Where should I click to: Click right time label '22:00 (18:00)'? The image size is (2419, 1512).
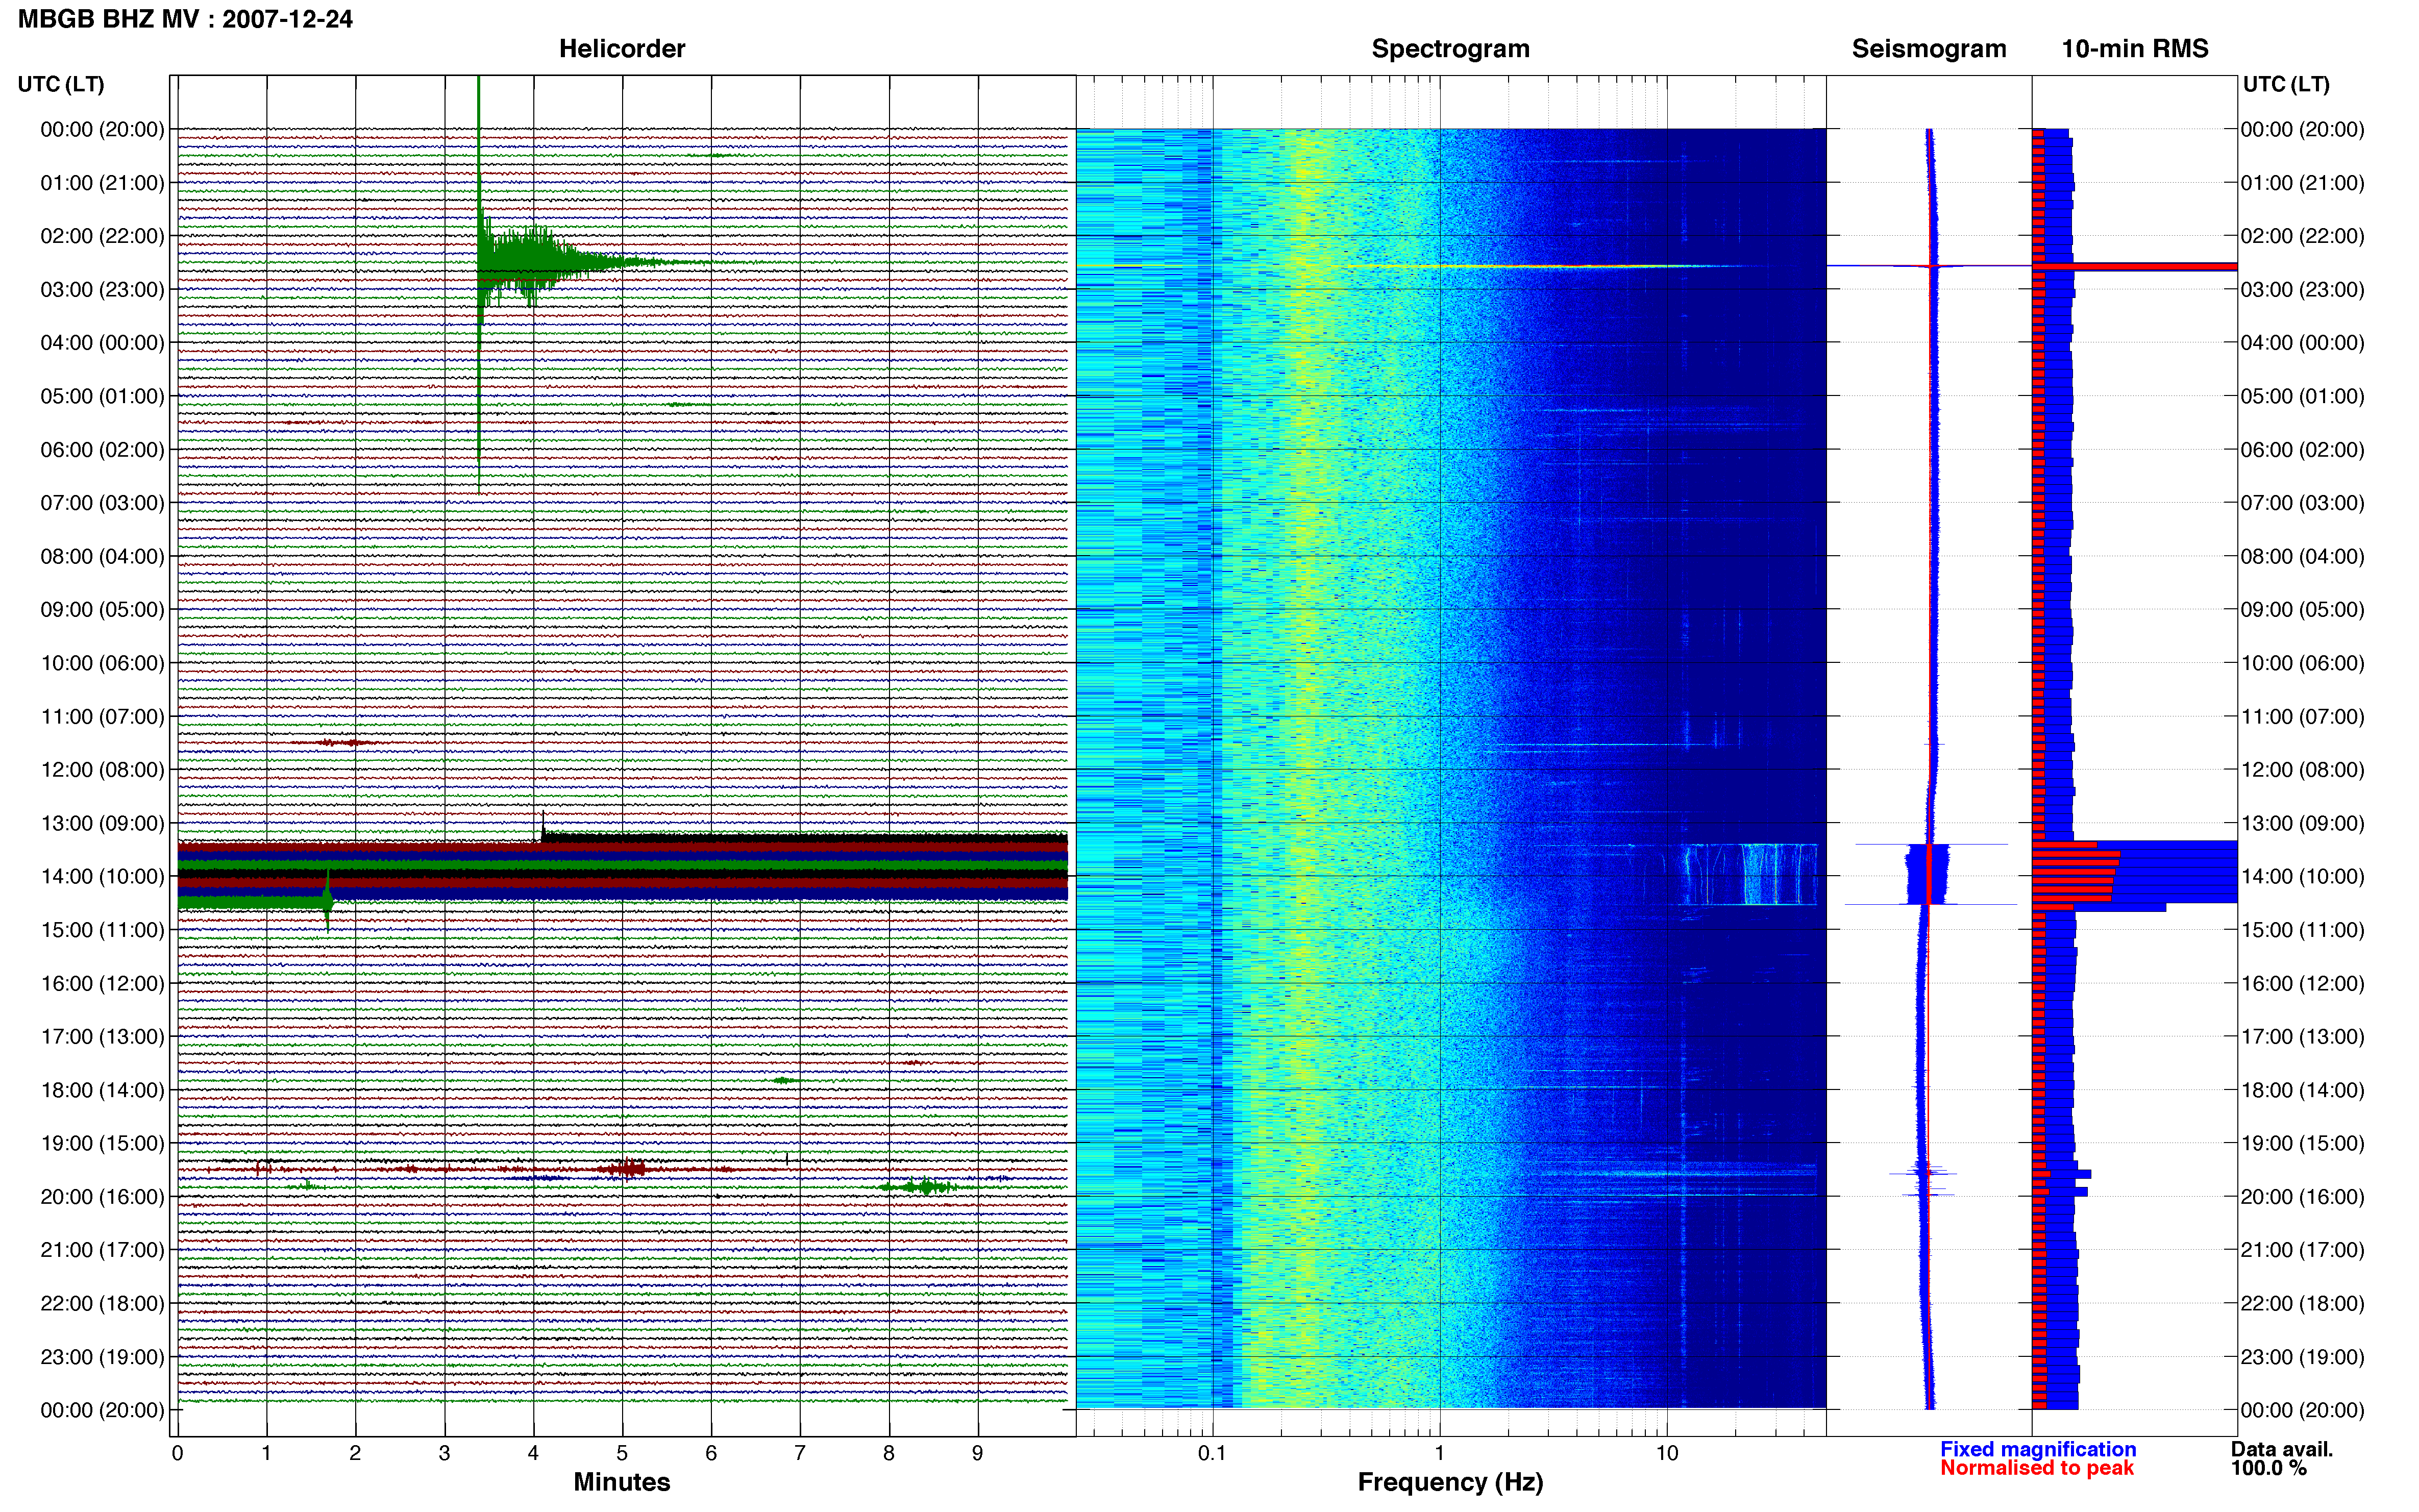pos(2302,1303)
